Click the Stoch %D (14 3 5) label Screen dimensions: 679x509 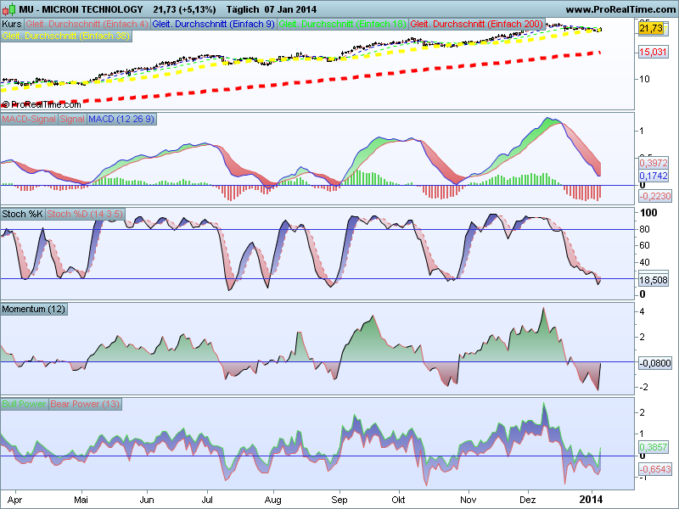click(x=85, y=214)
